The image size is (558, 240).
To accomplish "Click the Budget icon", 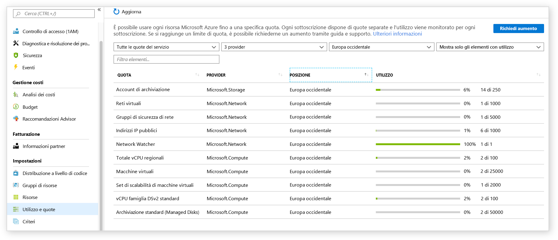I will coord(16,107).
